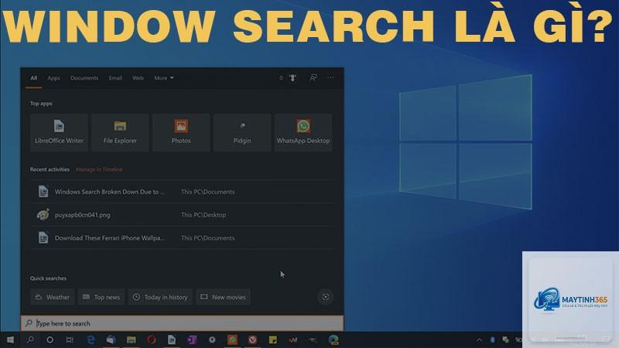The width and height of the screenshot is (619, 348).
Task: Open the puyxapb0cn041.png recent file
Action: (x=183, y=215)
